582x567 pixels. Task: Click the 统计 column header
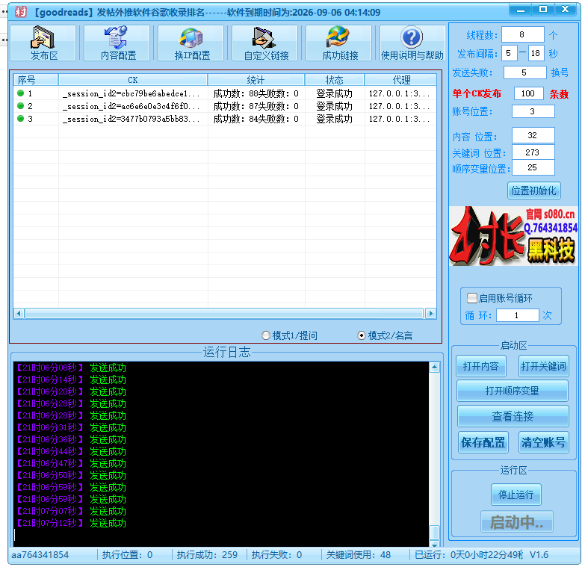point(256,80)
